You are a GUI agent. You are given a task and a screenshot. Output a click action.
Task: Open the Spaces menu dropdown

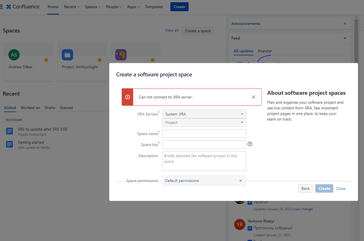(x=93, y=7)
